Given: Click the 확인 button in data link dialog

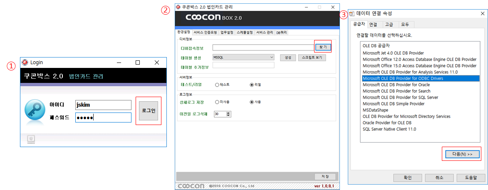Looking at the screenshot, I should point(408,178).
